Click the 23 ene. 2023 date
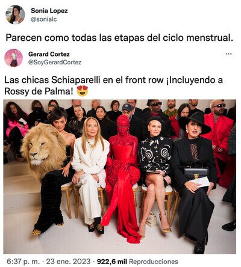Image resolution: width=241 pixels, height=267 pixels. 68,262
